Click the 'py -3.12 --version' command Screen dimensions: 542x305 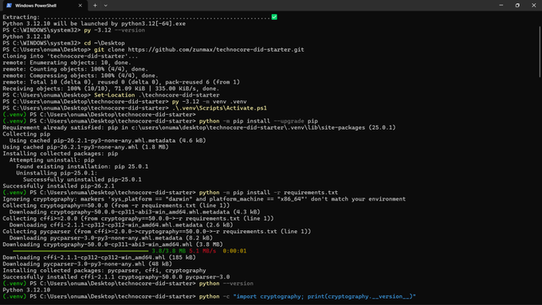(115, 30)
